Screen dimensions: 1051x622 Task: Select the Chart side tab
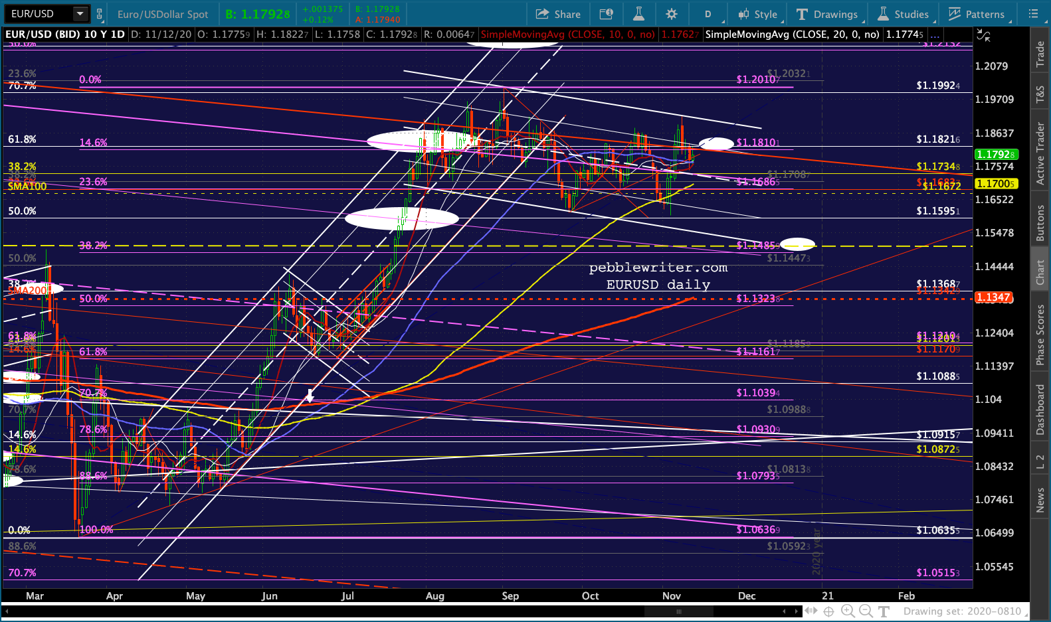tap(1040, 272)
